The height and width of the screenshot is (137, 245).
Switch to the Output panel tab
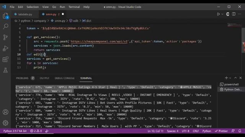pos(44,78)
